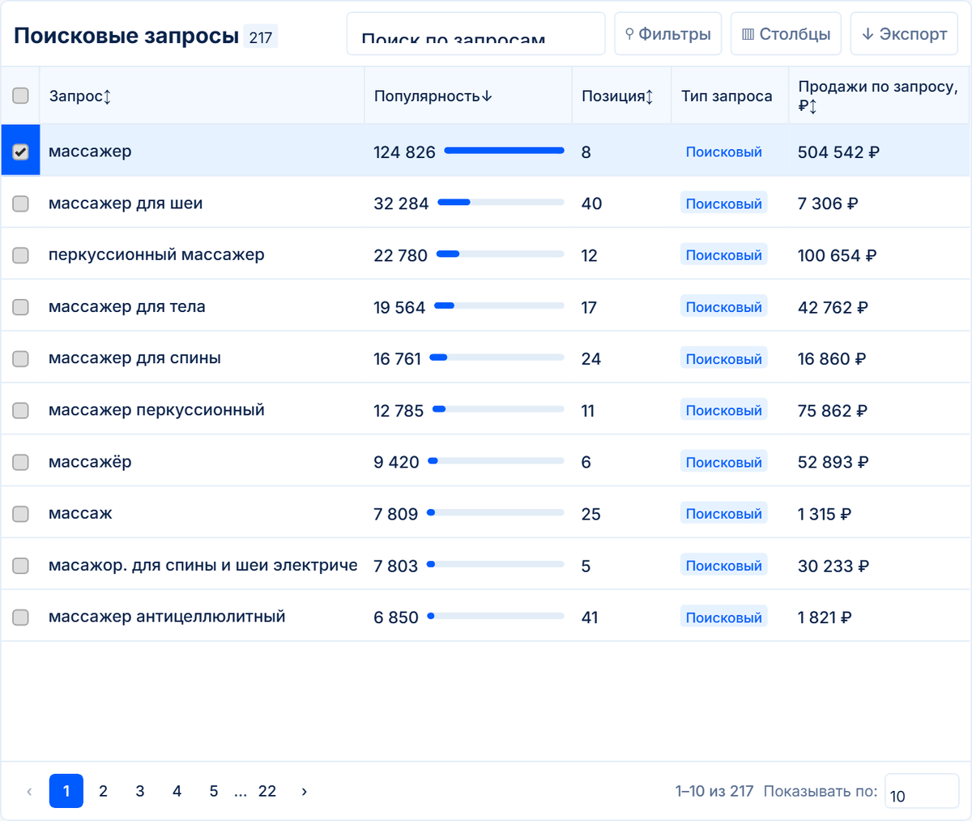972x821 pixels.
Task: Open page 5 in pagination
Action: click(214, 791)
